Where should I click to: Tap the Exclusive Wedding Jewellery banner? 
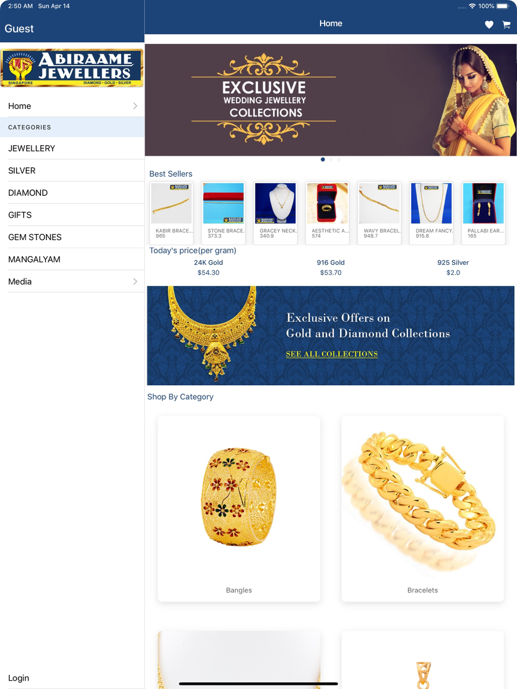pyautogui.click(x=331, y=100)
